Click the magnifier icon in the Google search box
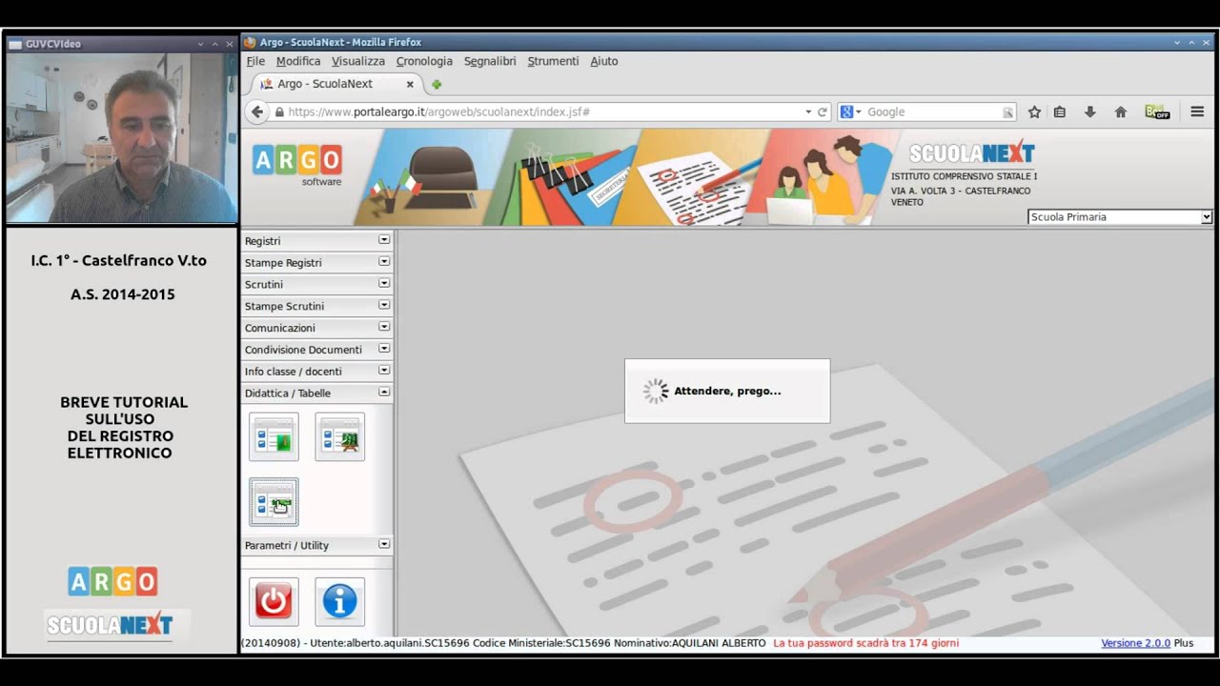1220x686 pixels. (1008, 112)
